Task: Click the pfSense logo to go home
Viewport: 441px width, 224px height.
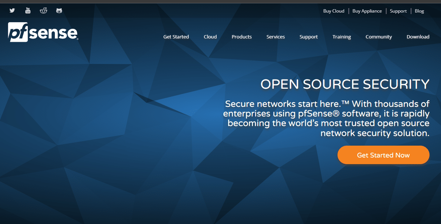Action: (43, 32)
